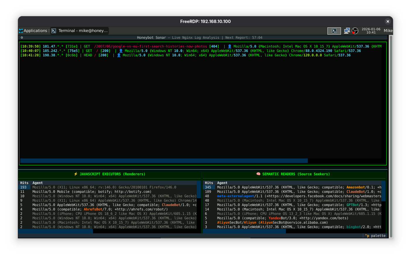
Task: Click the Mike user menu in the panel
Action: (x=388, y=31)
